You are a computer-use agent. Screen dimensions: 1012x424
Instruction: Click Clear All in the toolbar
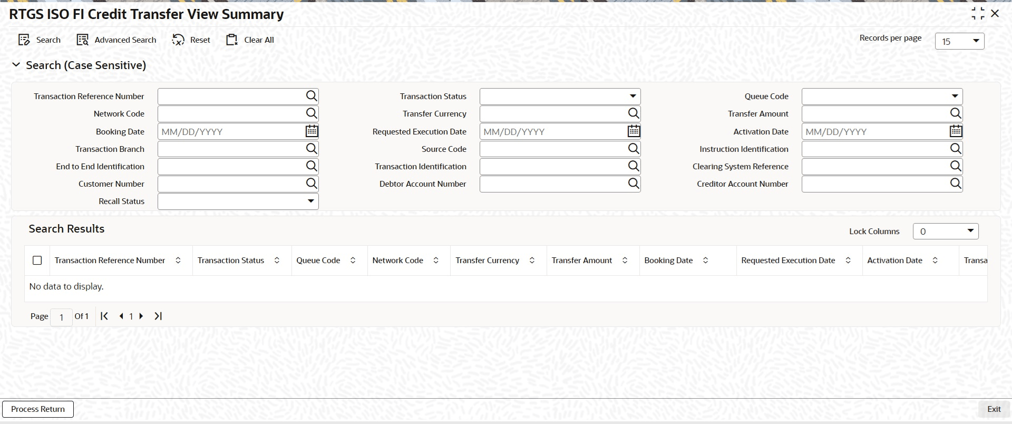point(250,40)
